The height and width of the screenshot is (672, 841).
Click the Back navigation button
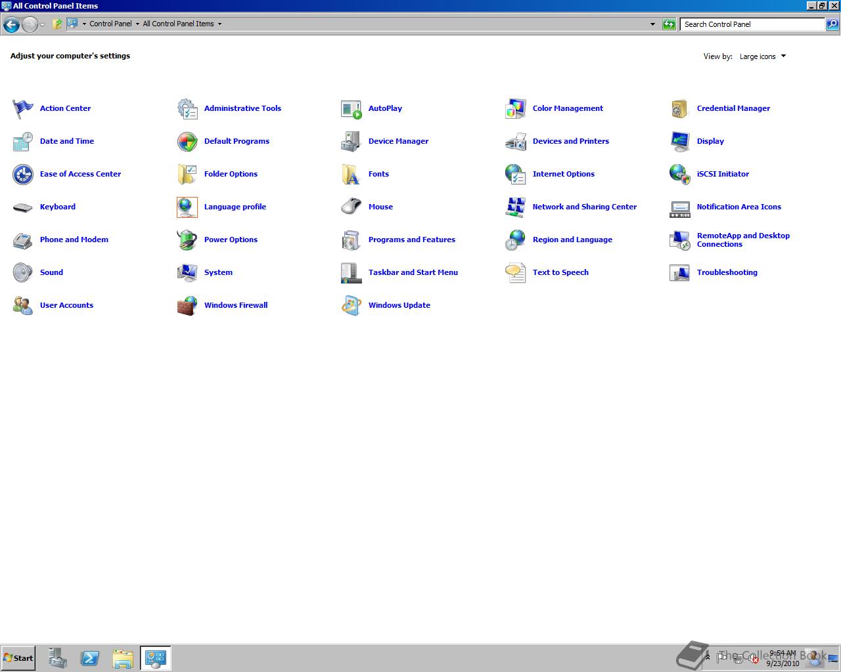11,24
